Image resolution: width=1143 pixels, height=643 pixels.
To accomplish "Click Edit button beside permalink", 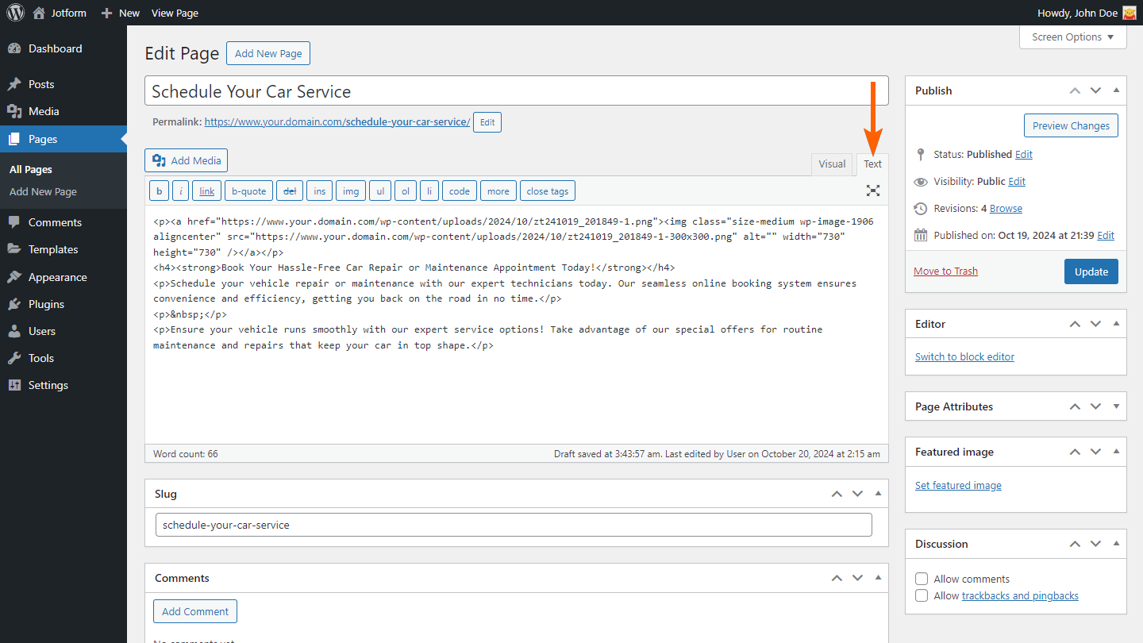I will pos(487,122).
